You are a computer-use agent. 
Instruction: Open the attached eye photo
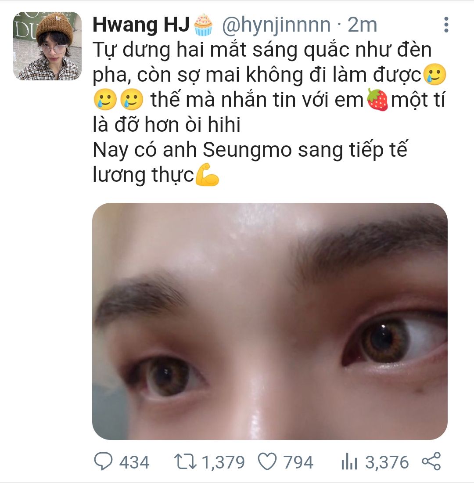coord(270,321)
